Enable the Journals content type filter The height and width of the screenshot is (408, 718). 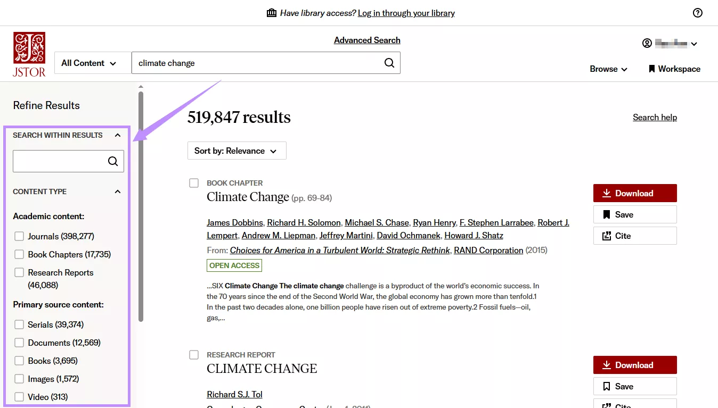point(19,236)
